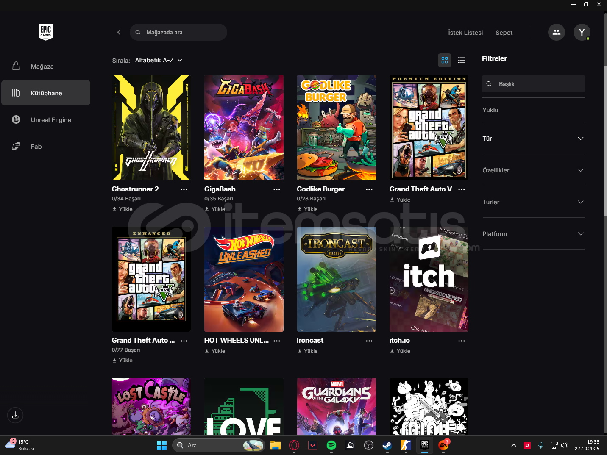Open the Y profile avatar menu

point(582,32)
